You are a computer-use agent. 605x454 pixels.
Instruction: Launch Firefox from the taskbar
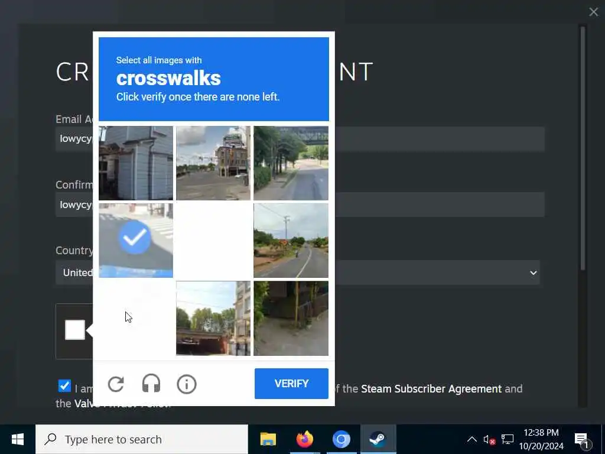305,439
